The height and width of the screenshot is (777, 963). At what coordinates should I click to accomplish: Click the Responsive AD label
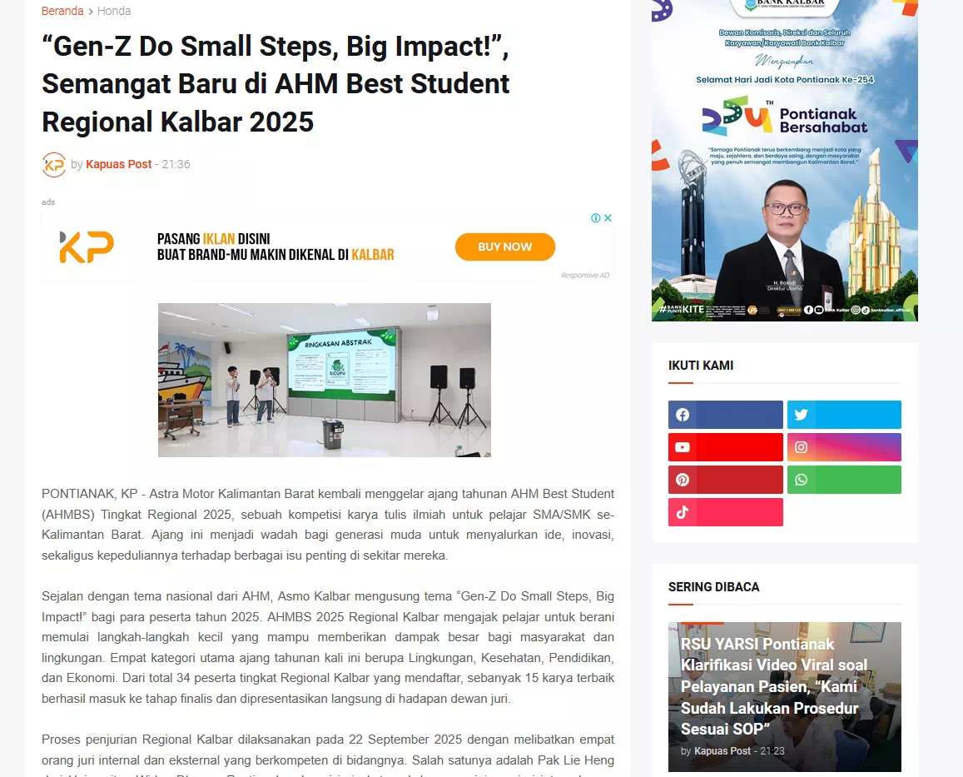click(584, 275)
